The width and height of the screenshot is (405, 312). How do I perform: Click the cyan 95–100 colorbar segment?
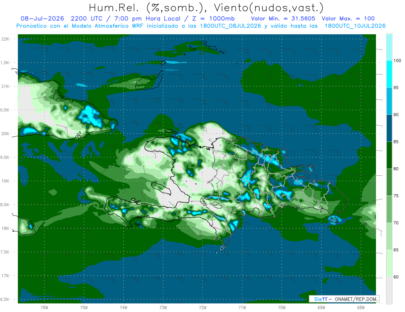389,74
